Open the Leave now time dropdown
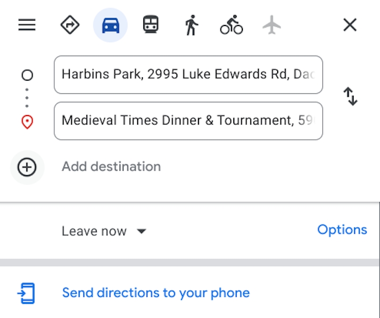380x318 pixels. point(94,231)
